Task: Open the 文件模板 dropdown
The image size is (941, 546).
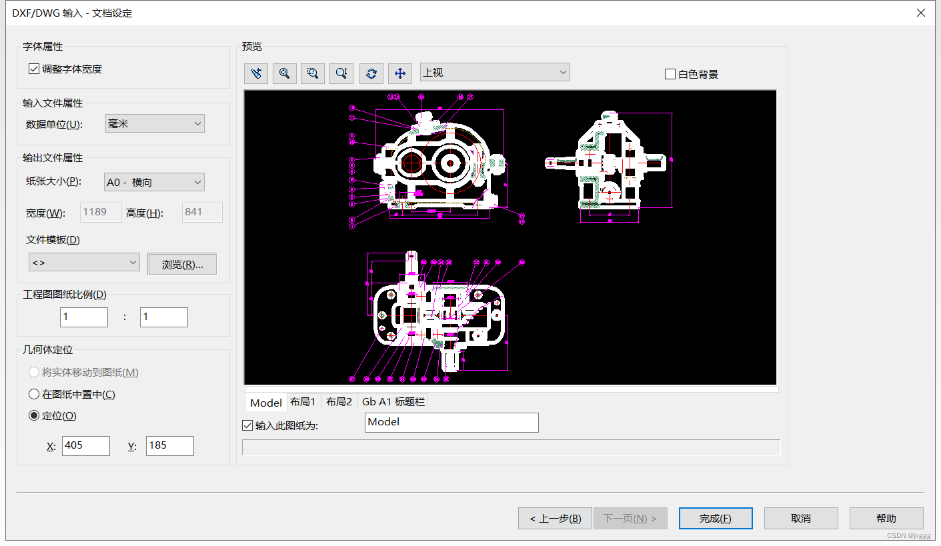Action: pos(84,262)
